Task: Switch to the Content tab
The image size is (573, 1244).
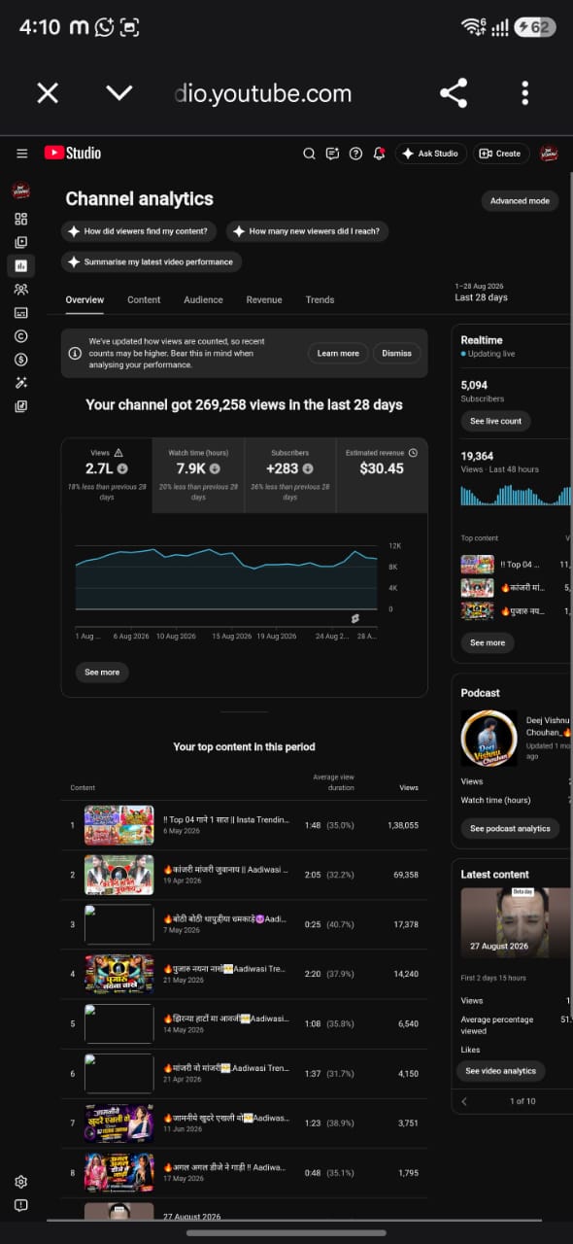Action: tap(144, 299)
